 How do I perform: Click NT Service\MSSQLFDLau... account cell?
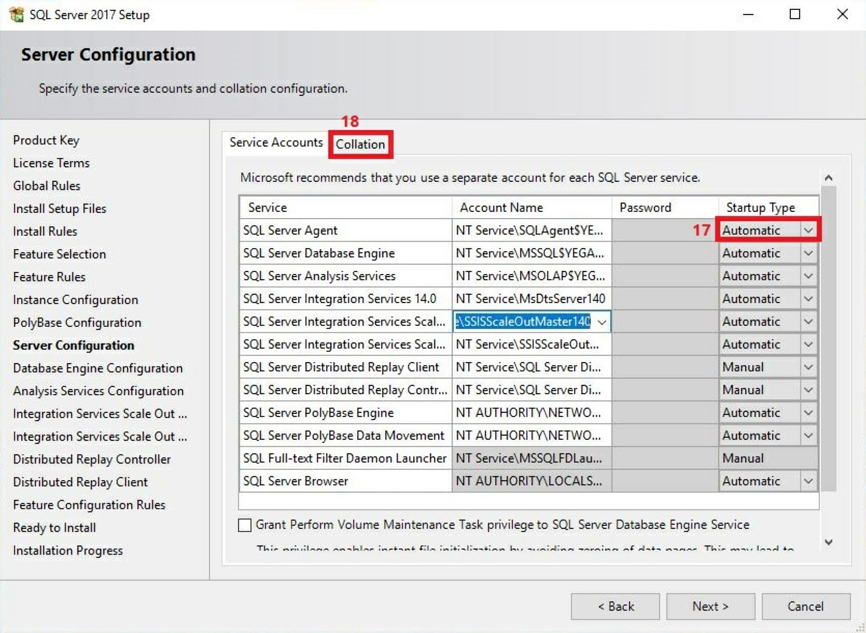[532, 458]
